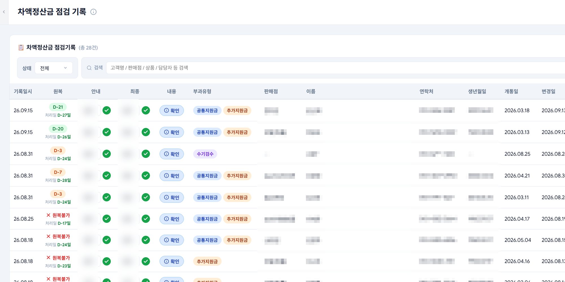Click 처리일 D-28일 text

click(58, 180)
